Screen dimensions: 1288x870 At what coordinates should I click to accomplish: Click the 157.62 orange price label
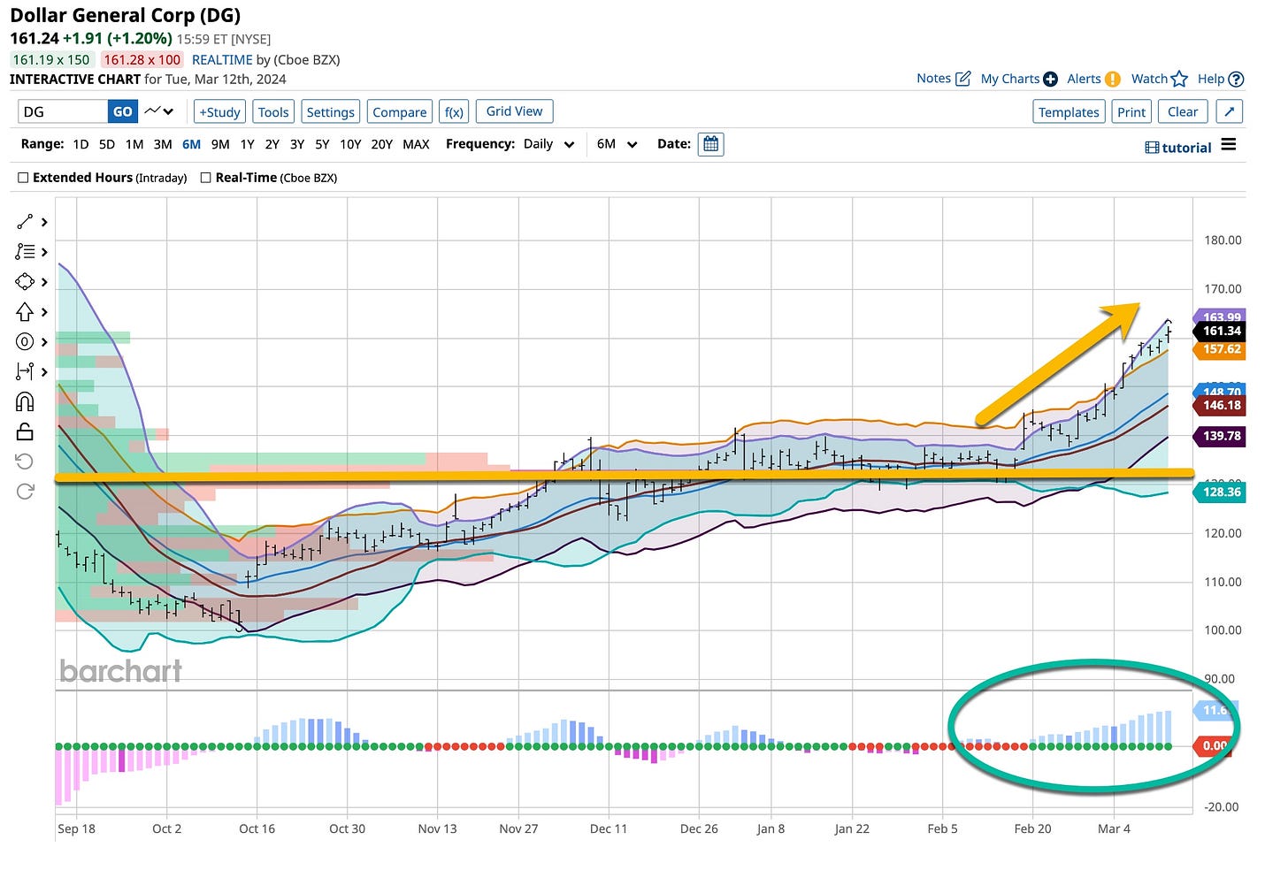point(1222,349)
